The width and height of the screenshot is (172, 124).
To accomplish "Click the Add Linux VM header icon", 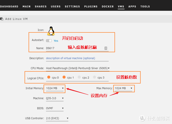I will (x=2, y=19).
